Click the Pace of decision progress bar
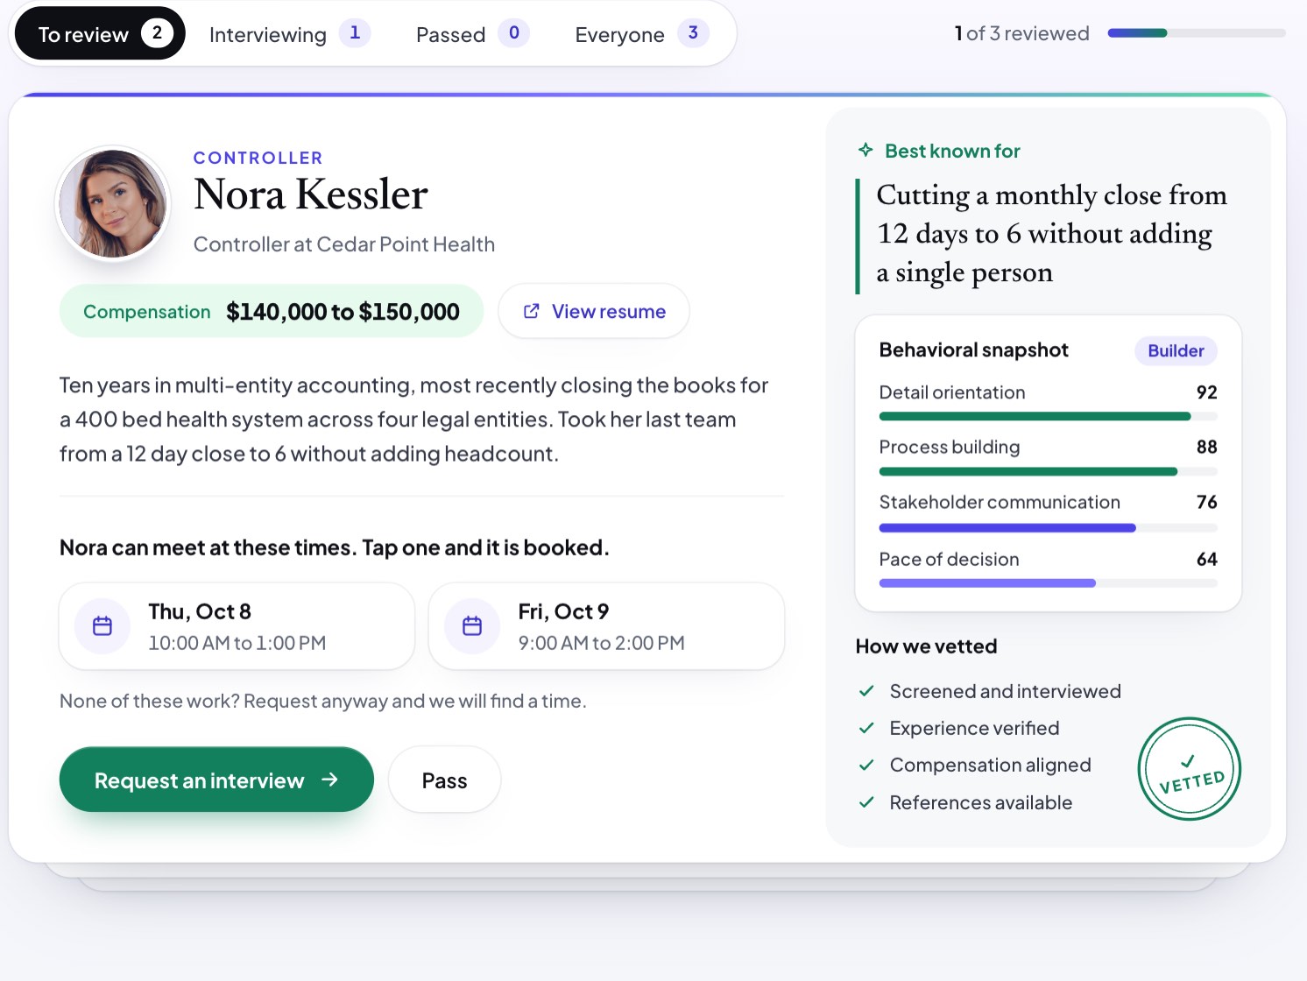 tap(1048, 583)
